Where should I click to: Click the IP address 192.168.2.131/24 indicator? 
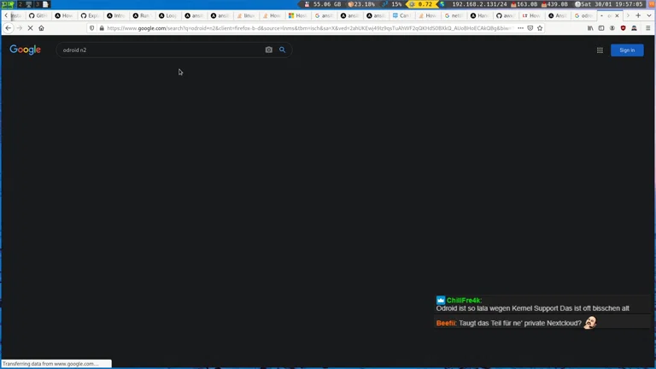479,4
